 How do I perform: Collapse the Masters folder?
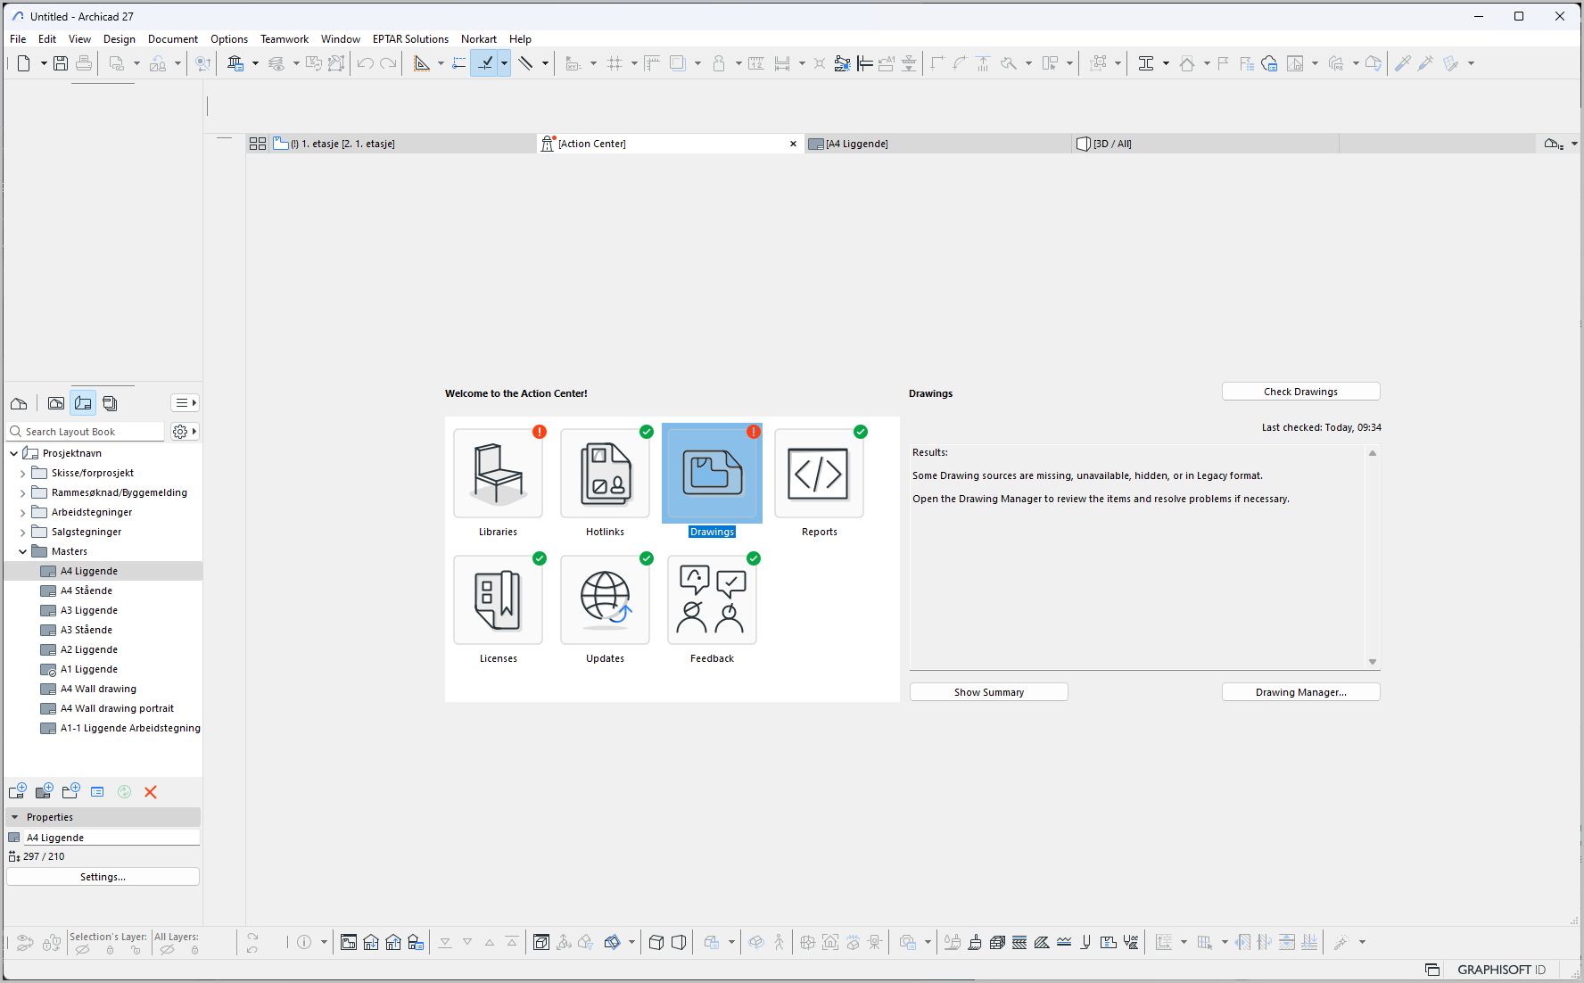click(x=23, y=552)
